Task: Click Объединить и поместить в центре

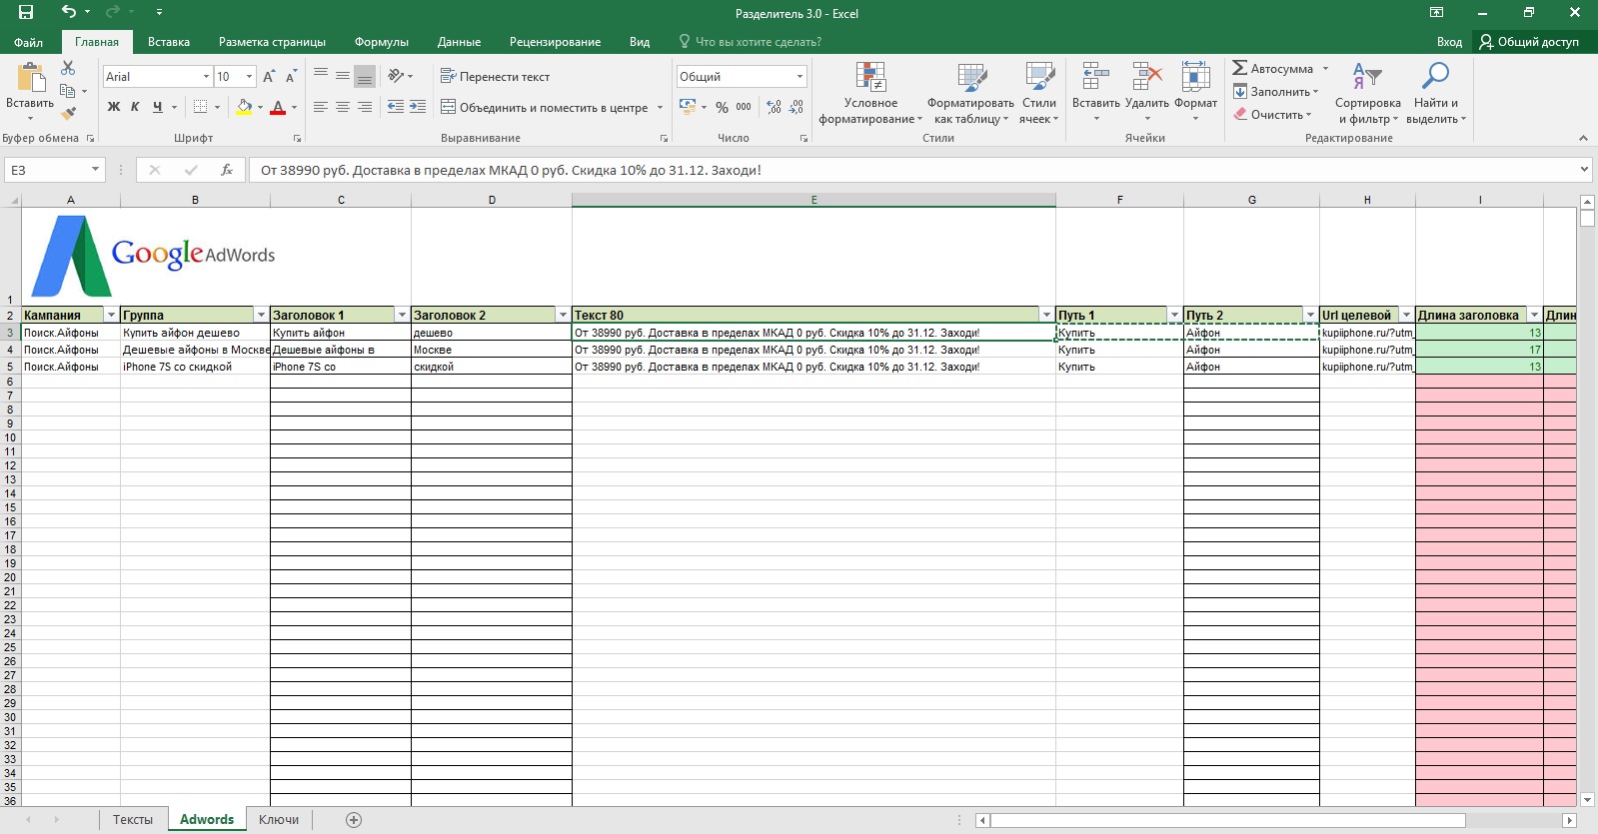Action: pyautogui.click(x=545, y=108)
